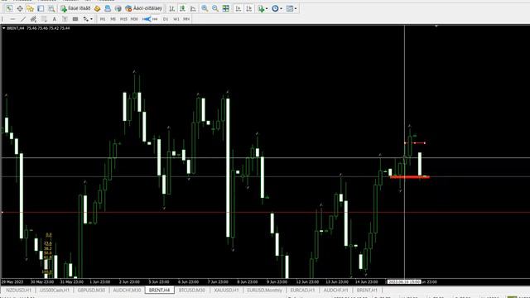Screen dimensions: 530x298
Task: Click the blue person icon in the toolbar
Action: pyautogui.click(x=108, y=8)
